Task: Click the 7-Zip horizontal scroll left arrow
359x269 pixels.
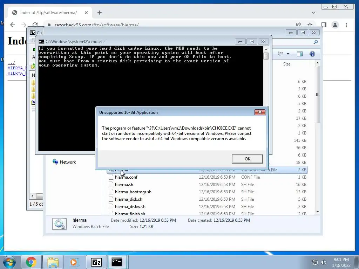Action: pos(33,196)
